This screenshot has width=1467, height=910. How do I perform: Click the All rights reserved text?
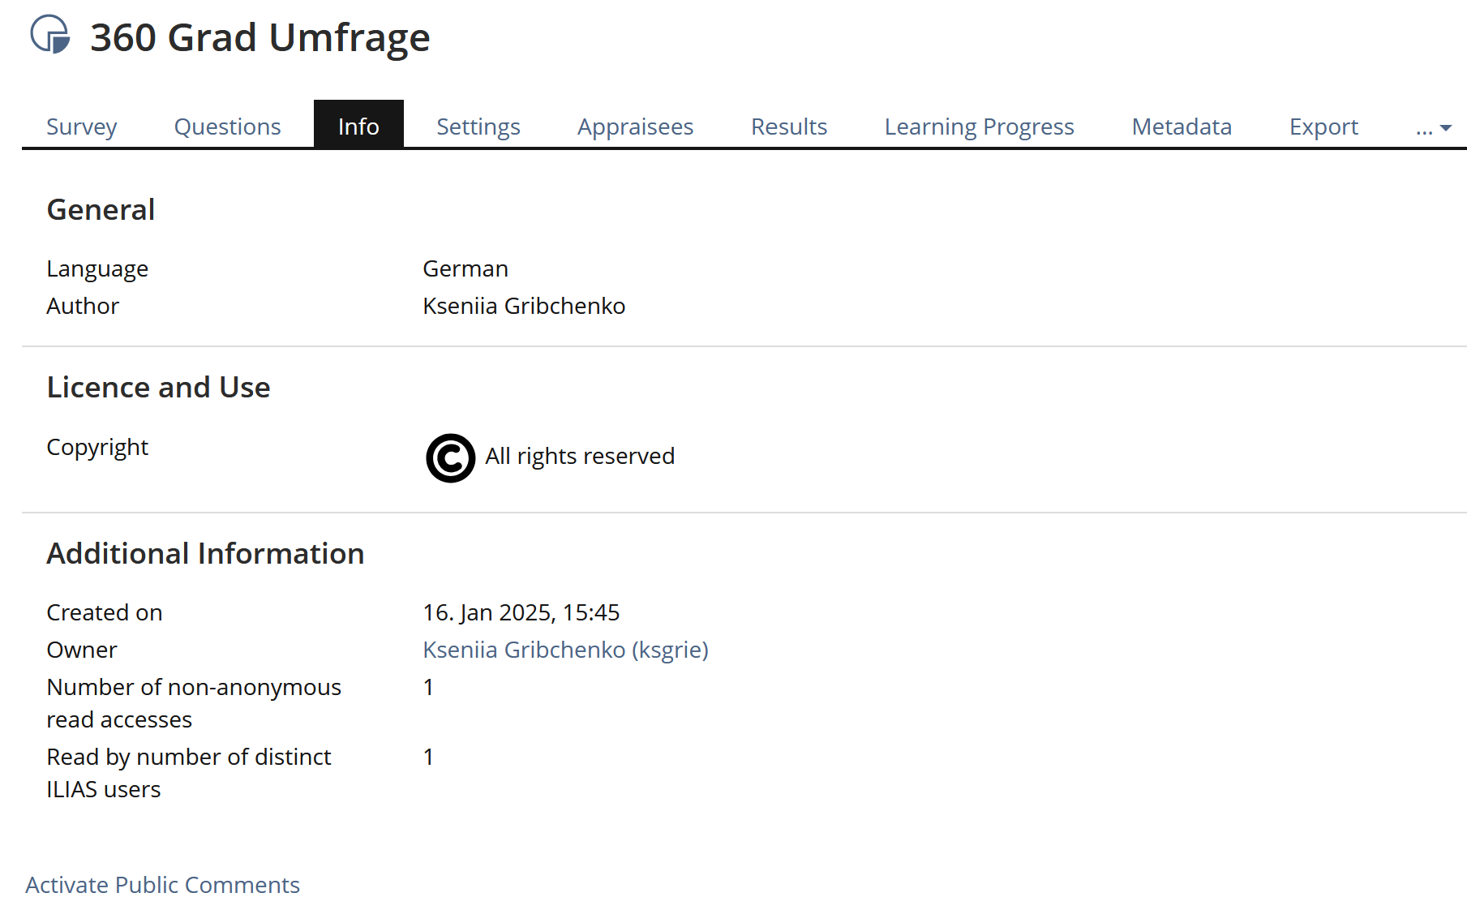click(580, 457)
